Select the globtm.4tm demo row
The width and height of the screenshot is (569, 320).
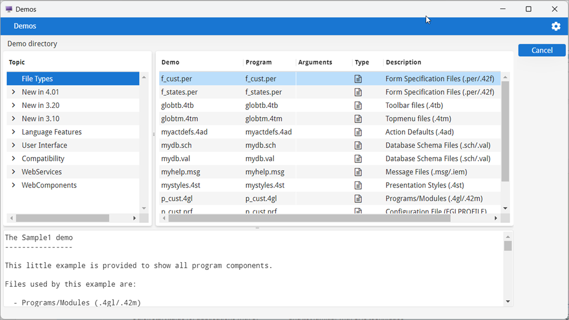(218, 118)
